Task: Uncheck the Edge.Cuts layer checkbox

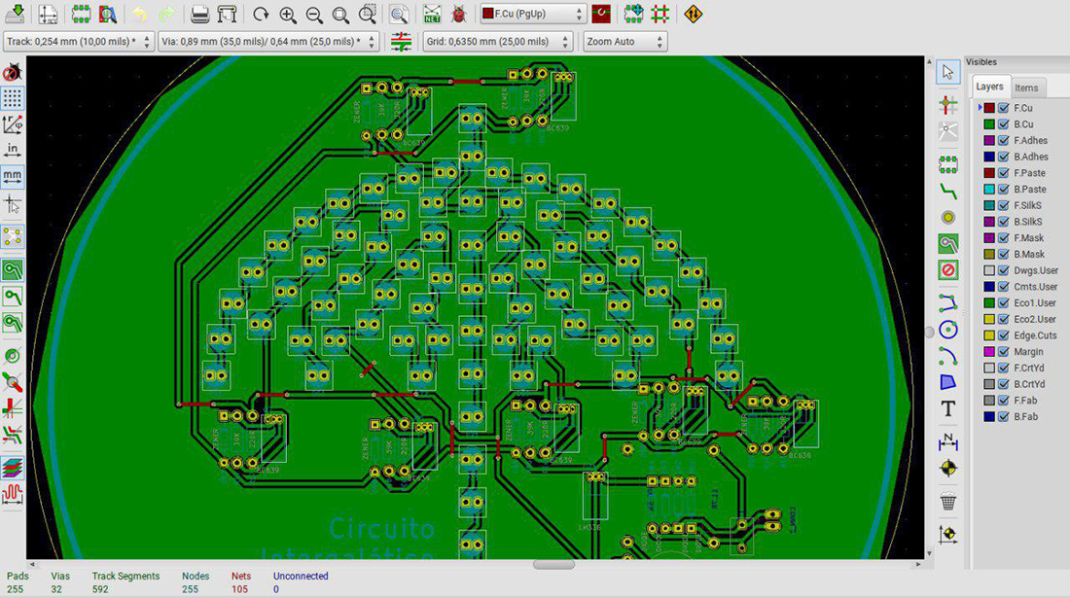Action: (1003, 335)
